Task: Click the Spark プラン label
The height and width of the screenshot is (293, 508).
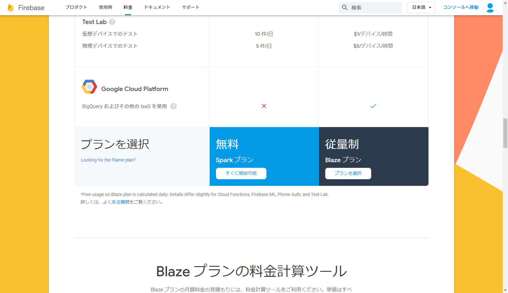Action: [x=235, y=160]
